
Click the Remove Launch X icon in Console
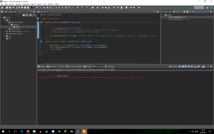point(173,66)
